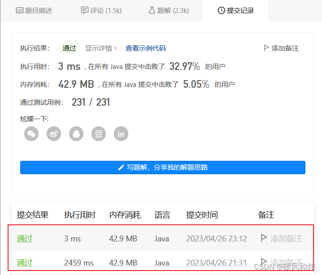Click the 231 / 231 test cases value
Screen dimensions: 322x275
(x=91, y=102)
